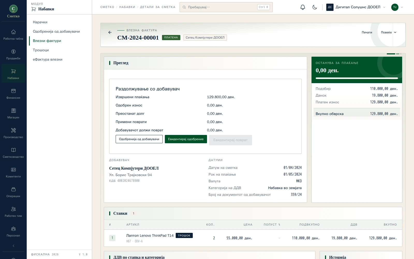Click the 359/24 supplier document number
This screenshot has width=414, height=259.
[x=296, y=195]
